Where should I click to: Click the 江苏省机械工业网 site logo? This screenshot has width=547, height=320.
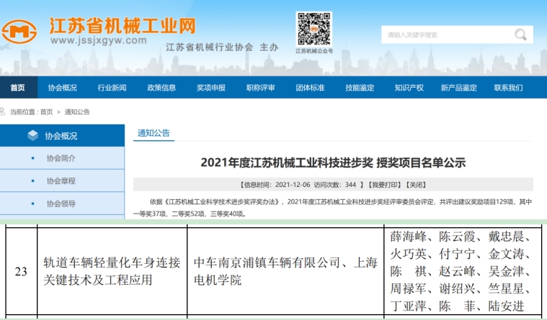coord(99,30)
